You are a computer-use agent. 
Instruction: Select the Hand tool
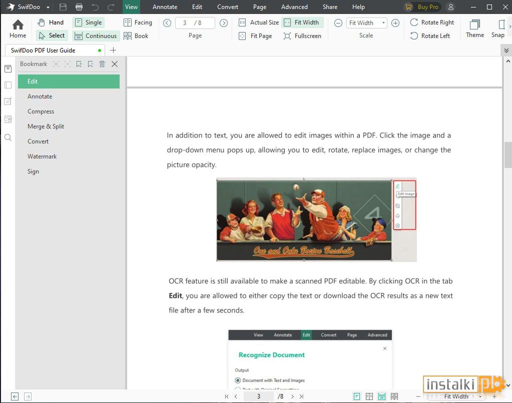tap(51, 22)
